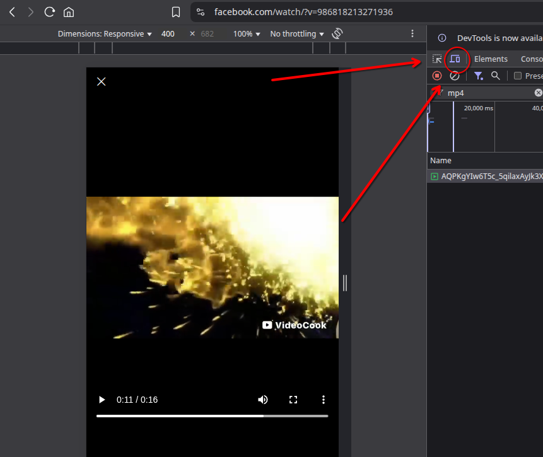Reload the current page

[x=50, y=12]
